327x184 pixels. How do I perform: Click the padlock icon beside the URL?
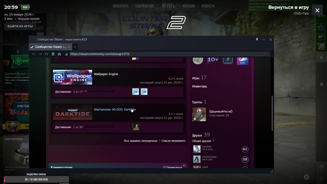click(66, 54)
